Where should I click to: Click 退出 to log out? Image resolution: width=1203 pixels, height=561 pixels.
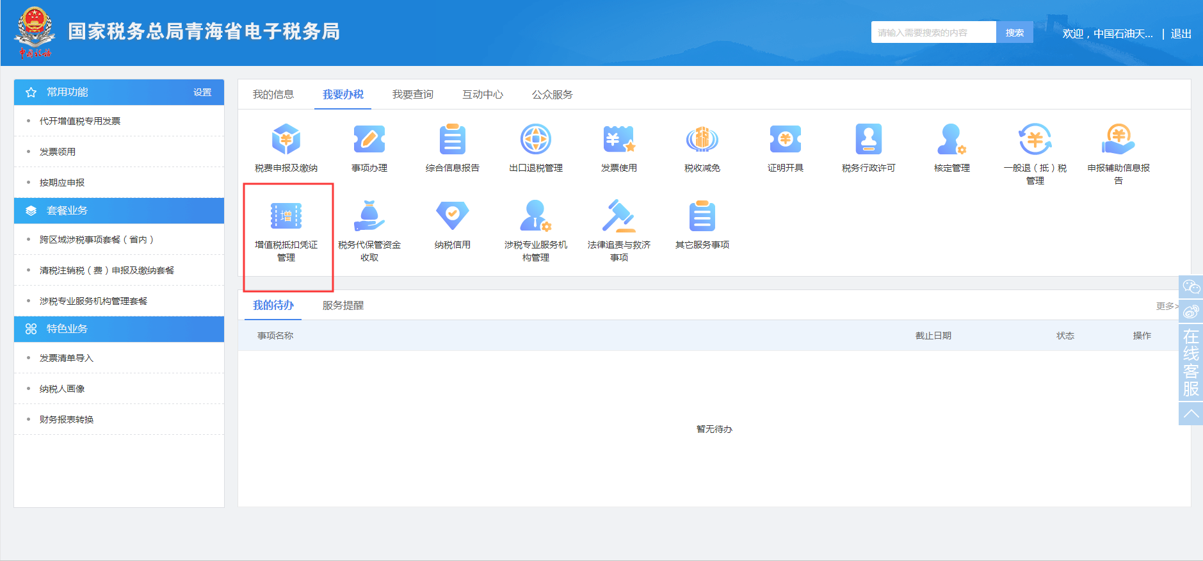tap(1181, 33)
